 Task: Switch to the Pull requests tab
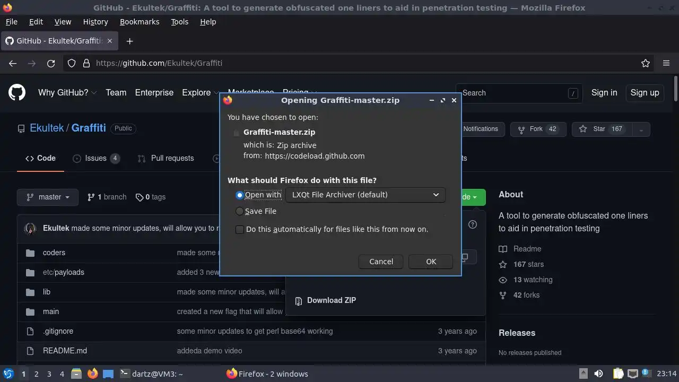point(166,158)
